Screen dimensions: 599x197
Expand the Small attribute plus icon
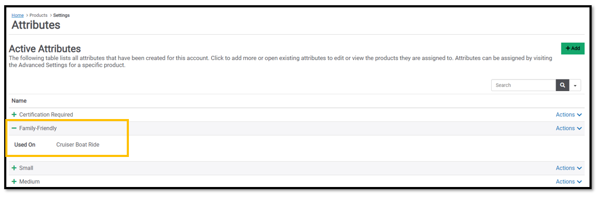point(14,168)
